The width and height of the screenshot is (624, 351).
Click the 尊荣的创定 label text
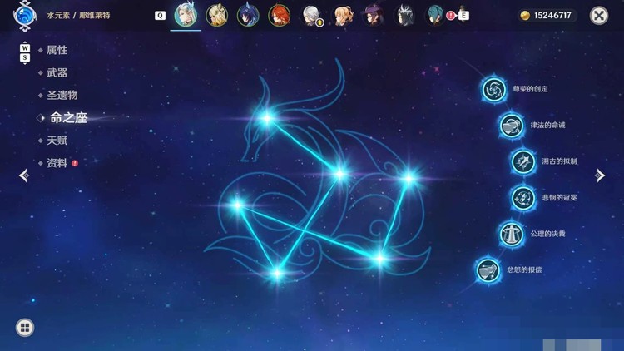[530, 89]
